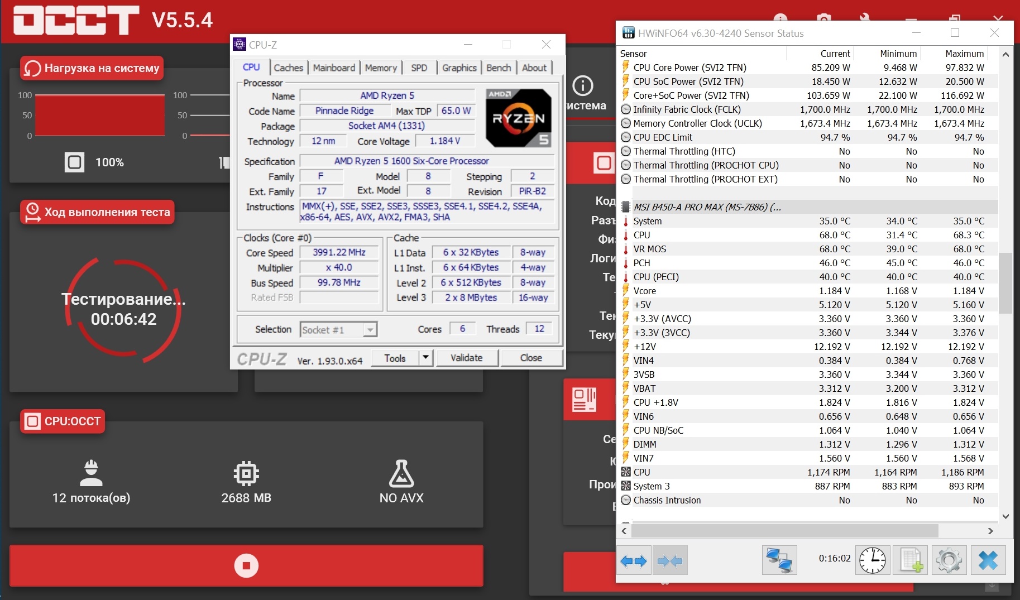Click the OCCT system info icon
The width and height of the screenshot is (1020, 600).
583,86
